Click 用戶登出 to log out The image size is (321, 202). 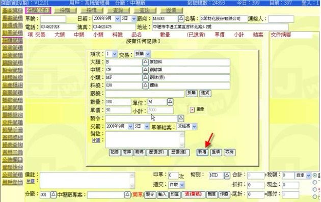(x=13, y=182)
